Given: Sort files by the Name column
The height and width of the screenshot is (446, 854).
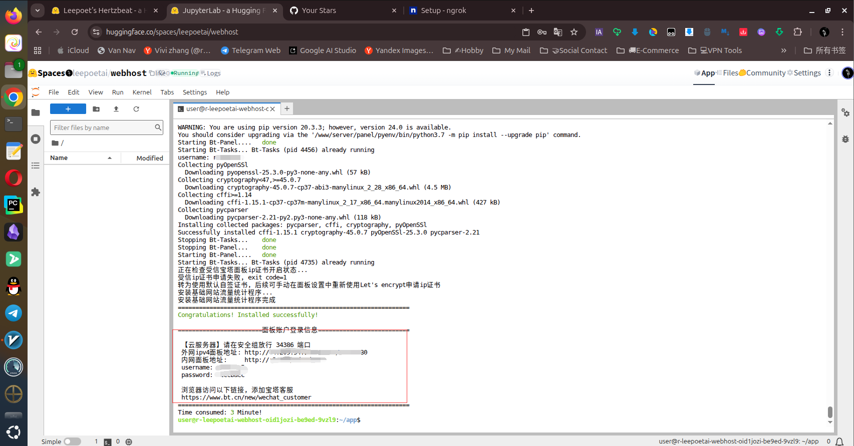Looking at the screenshot, I should coord(59,158).
